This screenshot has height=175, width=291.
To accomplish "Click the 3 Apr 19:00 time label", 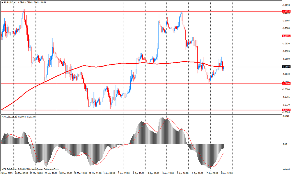I will coord(169,173).
